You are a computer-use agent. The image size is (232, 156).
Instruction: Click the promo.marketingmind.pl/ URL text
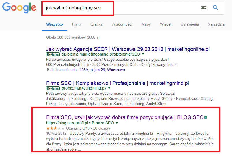(x=84, y=88)
